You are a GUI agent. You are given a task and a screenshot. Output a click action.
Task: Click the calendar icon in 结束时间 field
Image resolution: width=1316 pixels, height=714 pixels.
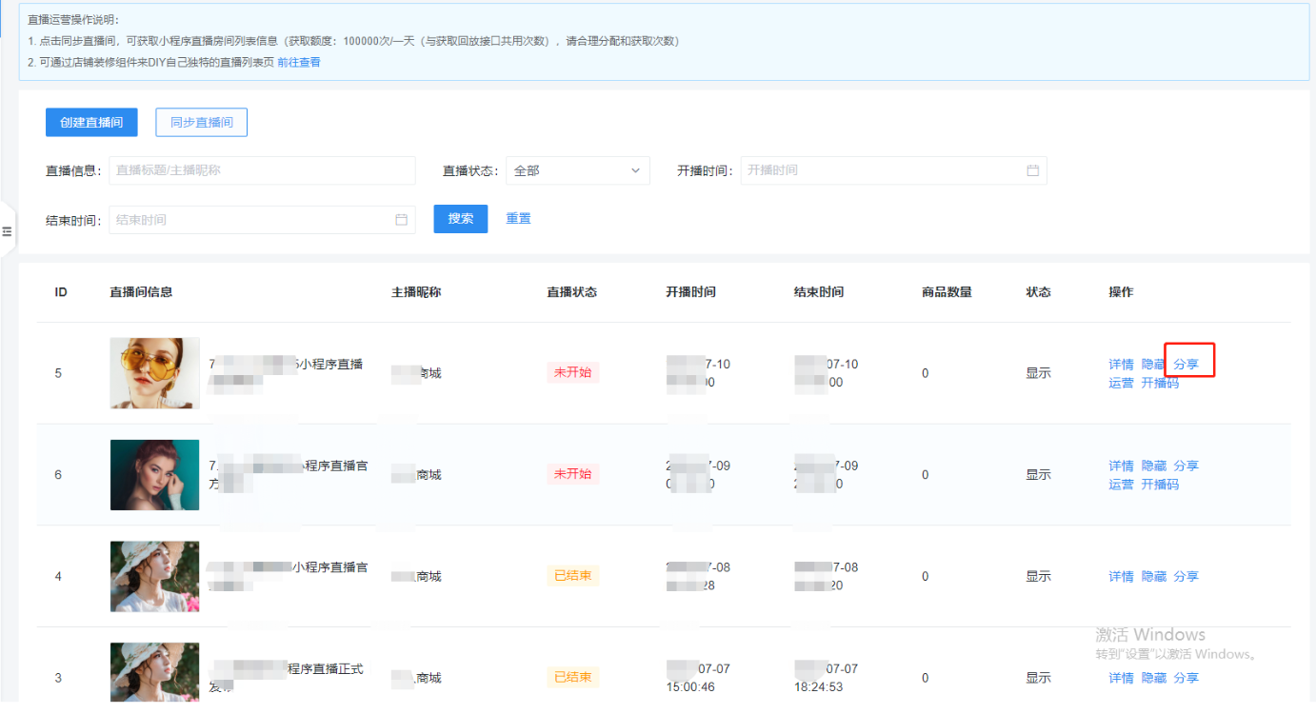click(x=401, y=220)
